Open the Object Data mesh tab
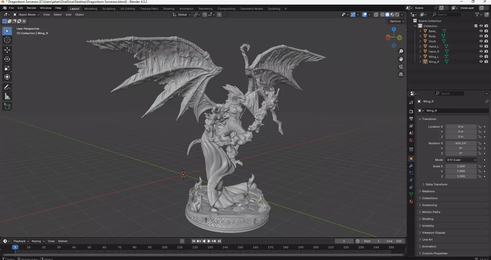The height and width of the screenshot is (260, 491). [x=411, y=194]
